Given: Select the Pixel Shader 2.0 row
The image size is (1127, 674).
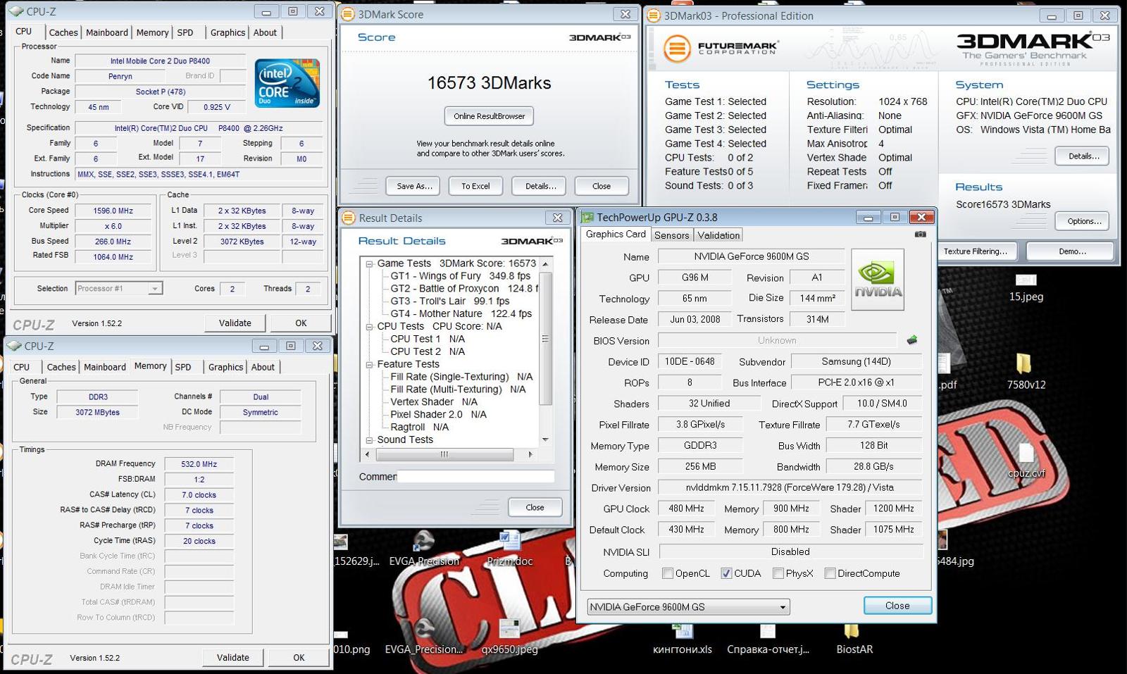Looking at the screenshot, I should (x=439, y=415).
